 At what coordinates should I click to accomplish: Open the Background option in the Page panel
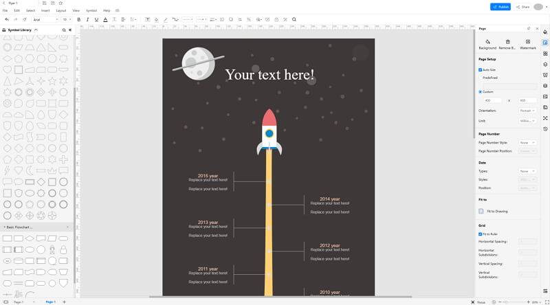[487, 44]
